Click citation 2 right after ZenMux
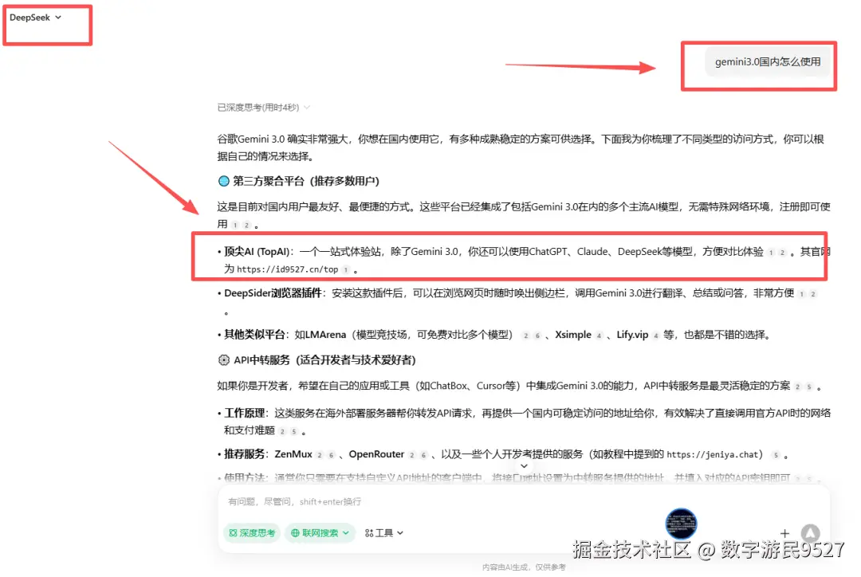 point(320,455)
